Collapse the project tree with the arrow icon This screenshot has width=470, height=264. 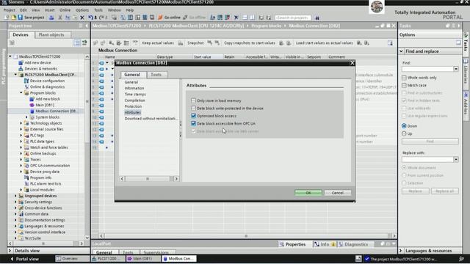pos(87,26)
